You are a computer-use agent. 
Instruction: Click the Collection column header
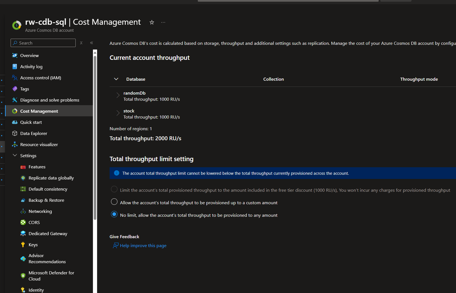pyautogui.click(x=273, y=79)
